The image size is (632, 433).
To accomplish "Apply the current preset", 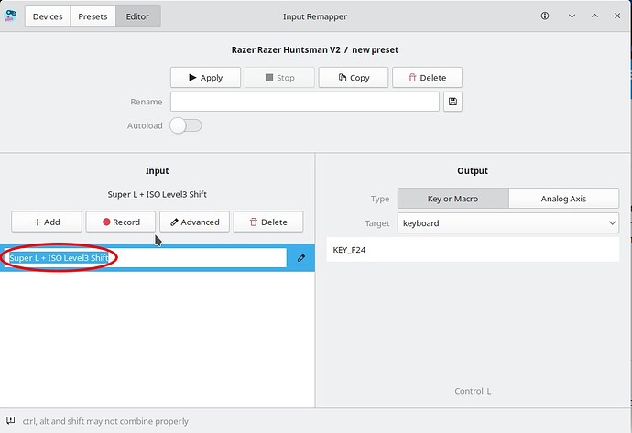I will click(205, 77).
